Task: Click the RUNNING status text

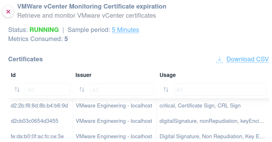Action: [44, 30]
